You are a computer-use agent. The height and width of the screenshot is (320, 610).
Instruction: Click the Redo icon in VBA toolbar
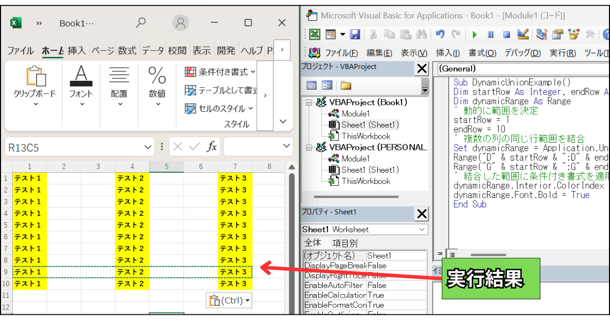456,35
